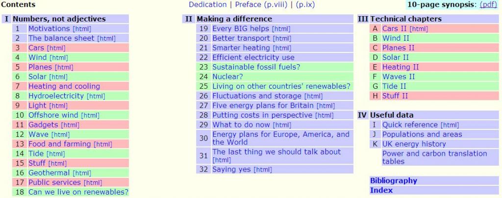The image size is (502, 198).
Task: Click html link beside Saying yes
Action: point(263,170)
